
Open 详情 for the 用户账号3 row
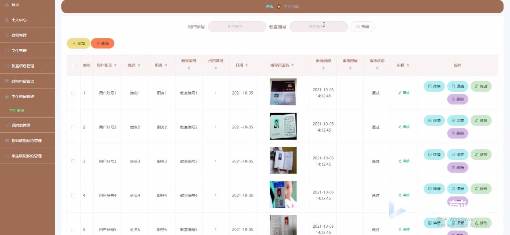coord(434,155)
